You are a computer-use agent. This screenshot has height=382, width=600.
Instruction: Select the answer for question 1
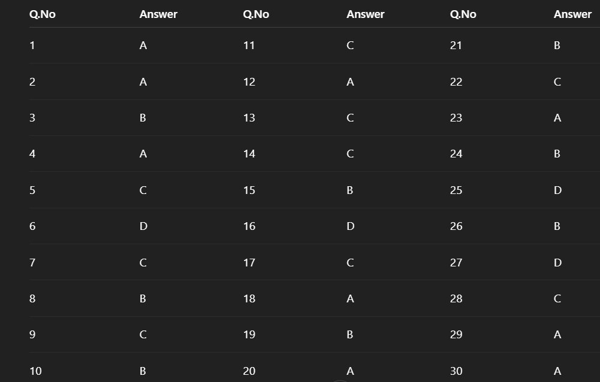pyautogui.click(x=143, y=46)
